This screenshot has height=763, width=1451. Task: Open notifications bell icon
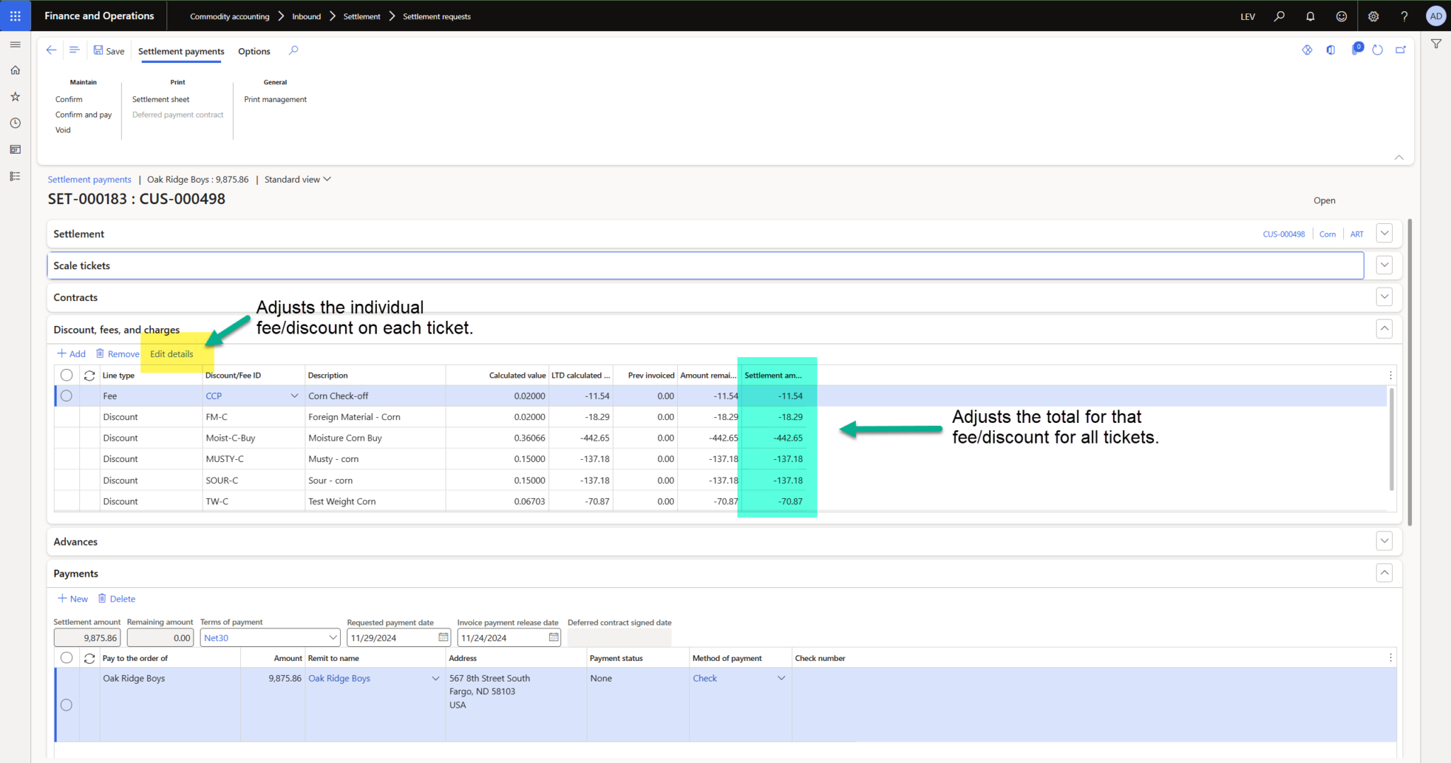point(1310,16)
